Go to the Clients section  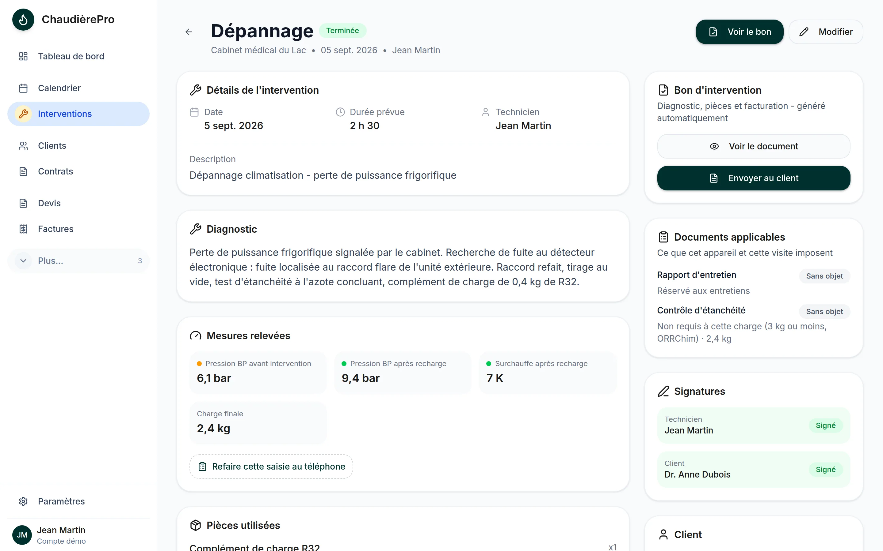coord(78,146)
